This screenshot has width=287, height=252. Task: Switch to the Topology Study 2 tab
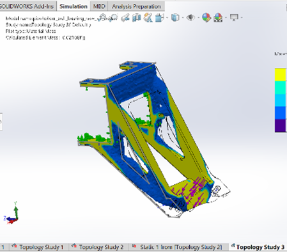98,247
